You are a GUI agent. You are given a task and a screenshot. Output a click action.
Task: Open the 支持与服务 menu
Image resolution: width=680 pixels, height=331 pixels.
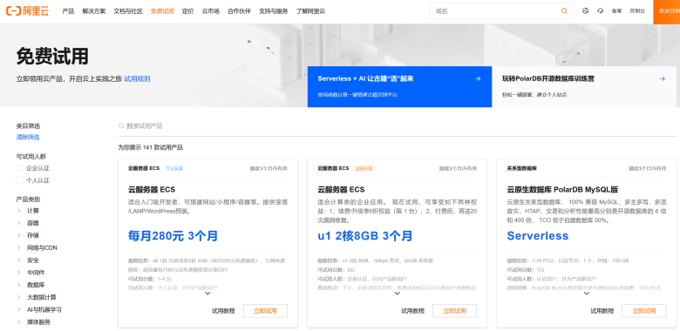coord(273,11)
